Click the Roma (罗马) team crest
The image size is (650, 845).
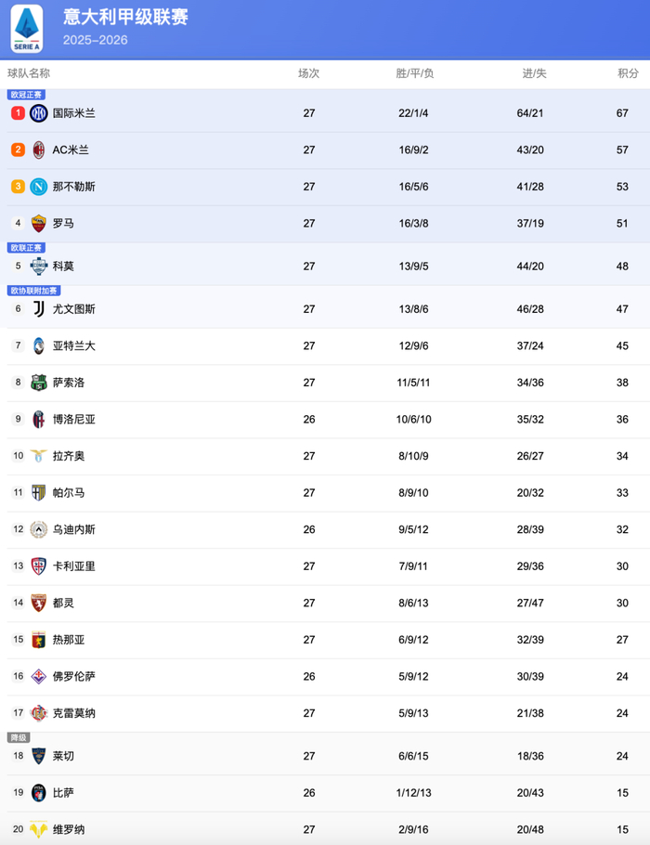pyautogui.click(x=38, y=224)
